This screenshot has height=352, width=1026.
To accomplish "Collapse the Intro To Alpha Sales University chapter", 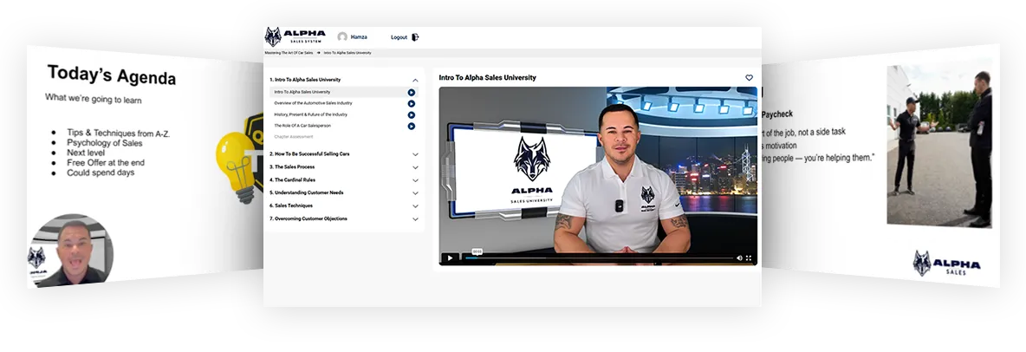I will [415, 80].
